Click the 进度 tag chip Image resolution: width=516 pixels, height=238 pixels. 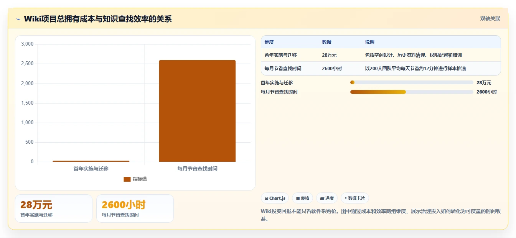point(327,198)
